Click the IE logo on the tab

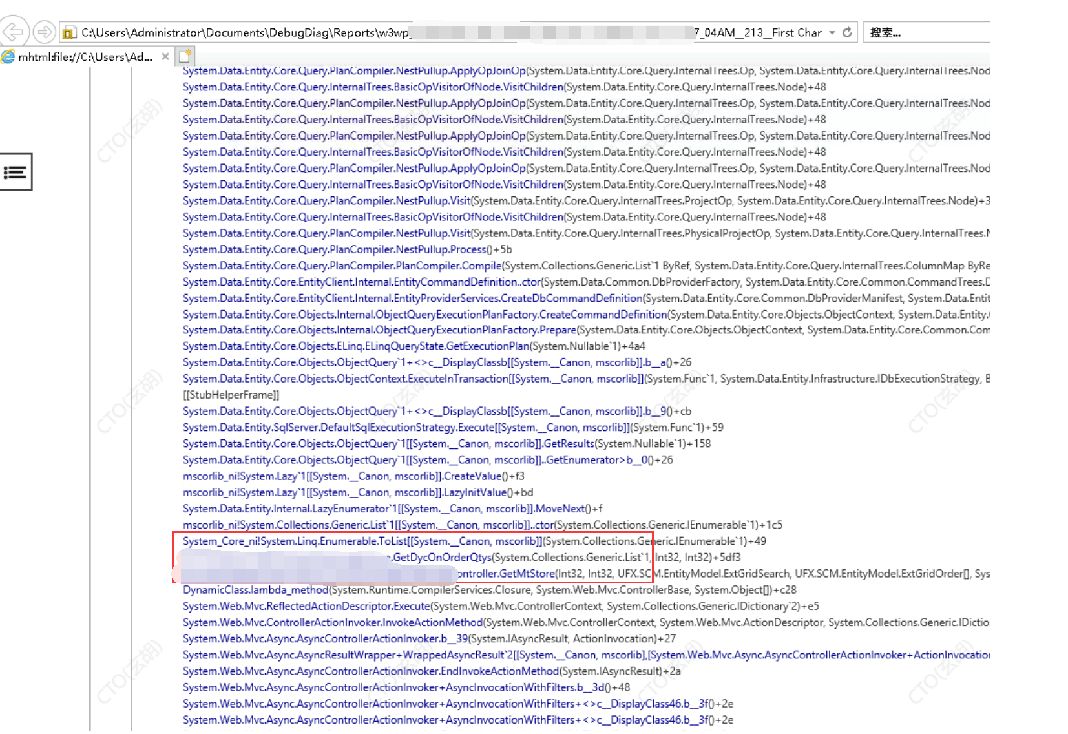click(x=8, y=57)
